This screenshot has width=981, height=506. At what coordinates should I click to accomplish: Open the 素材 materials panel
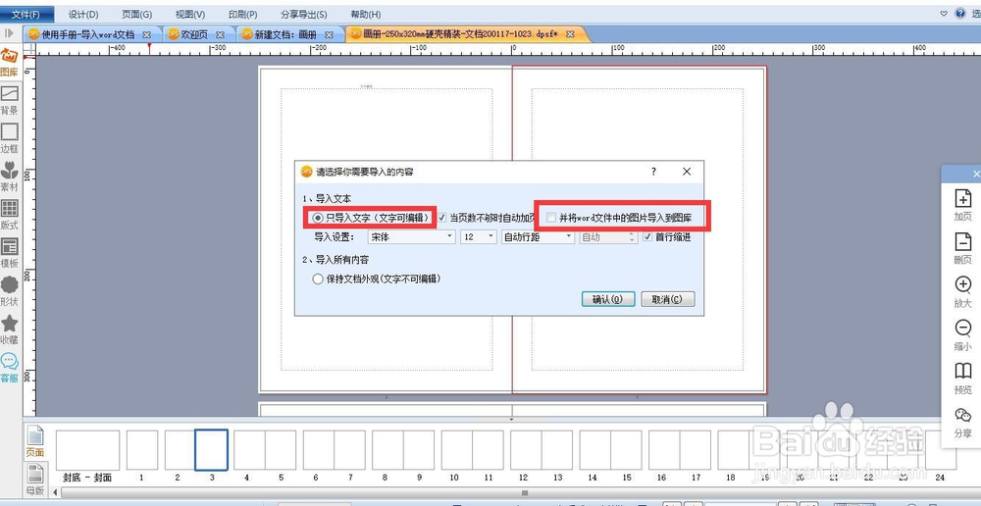[10, 177]
